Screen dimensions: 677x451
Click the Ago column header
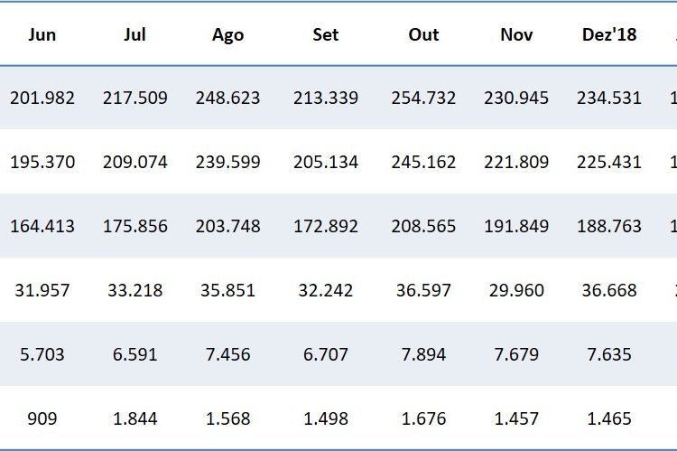[227, 35]
